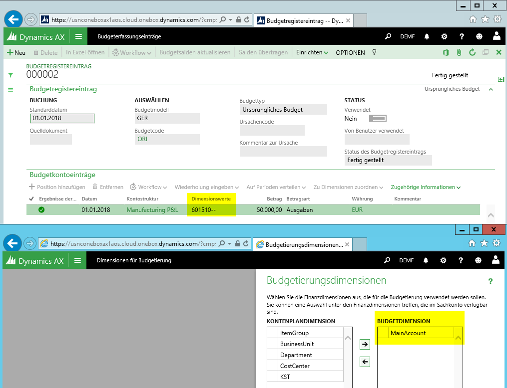The width and height of the screenshot is (507, 388).
Task: Expand the Einrichten dropdown menu
Action: 312,52
